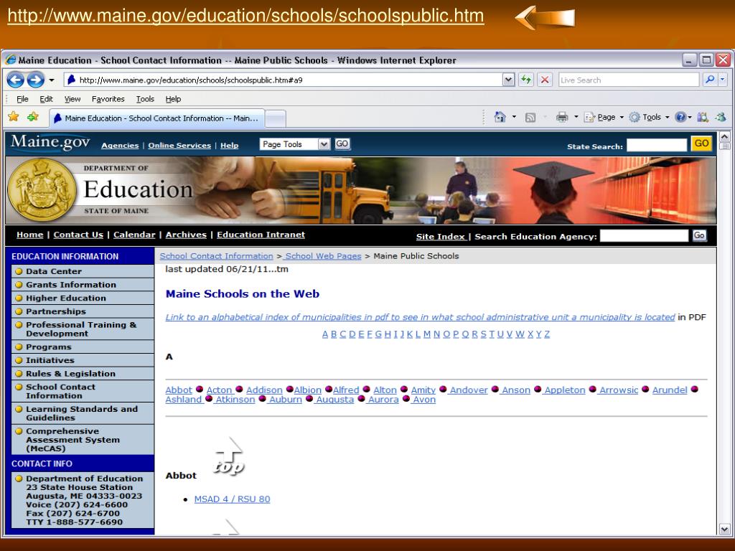The height and width of the screenshot is (551, 735).
Task: Open the Augusta municipality link
Action: click(x=334, y=399)
